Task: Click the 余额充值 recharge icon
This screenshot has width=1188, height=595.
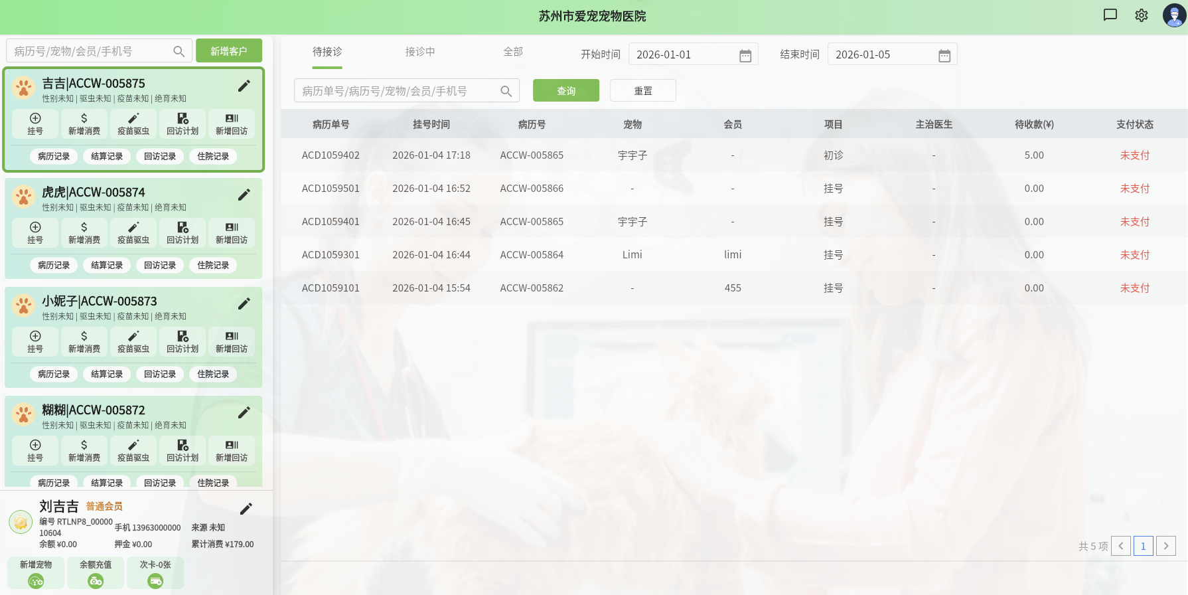Action: click(96, 581)
